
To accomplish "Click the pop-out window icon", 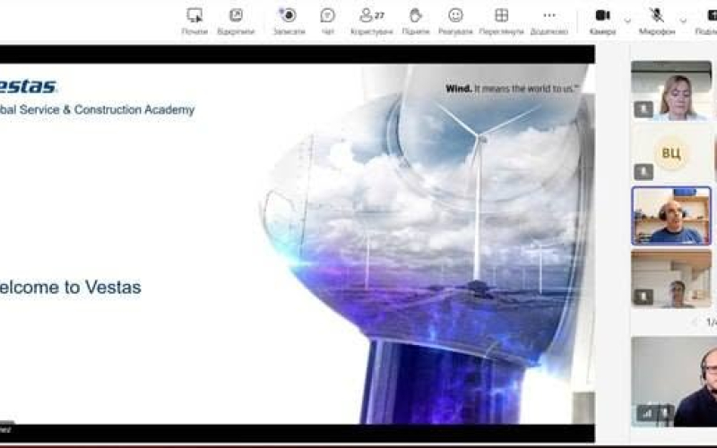I will pos(236,21).
